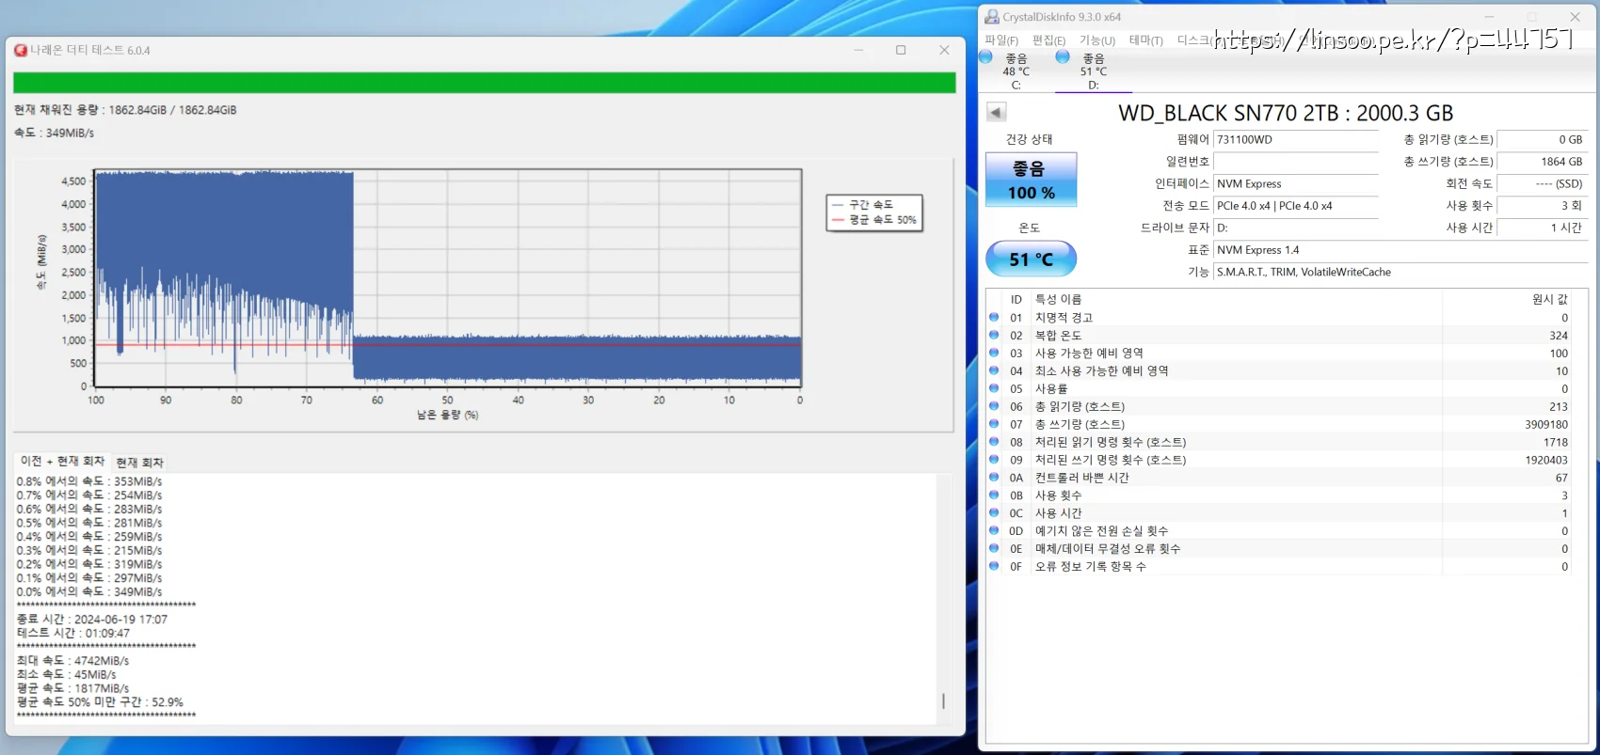The width and height of the screenshot is (1600, 755).
Task: Click the previous disk arrow button
Action: pos(996,113)
